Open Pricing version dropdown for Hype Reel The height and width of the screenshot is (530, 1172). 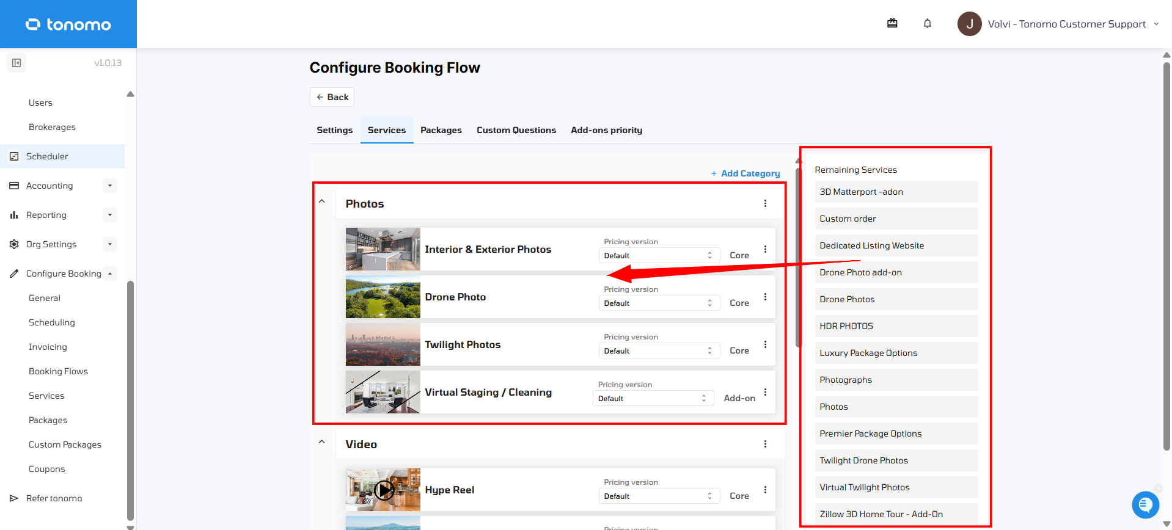click(x=659, y=496)
